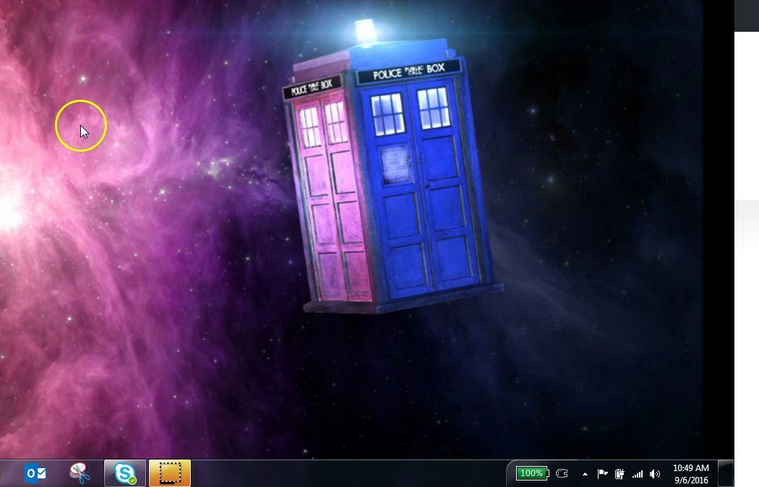Open Outlook from the taskbar

tap(36, 473)
